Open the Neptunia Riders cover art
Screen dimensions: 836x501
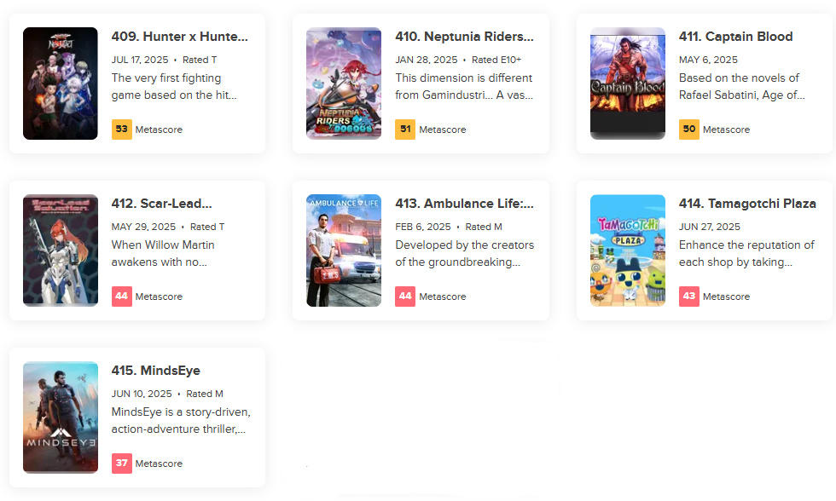344,83
